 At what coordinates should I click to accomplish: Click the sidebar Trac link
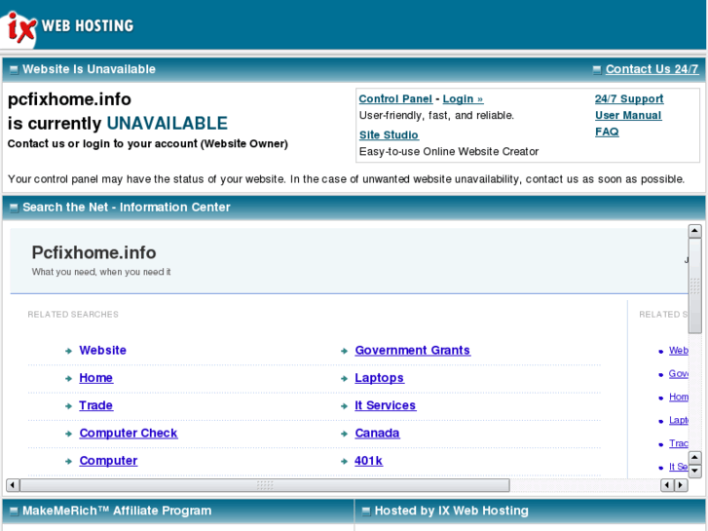(x=678, y=443)
